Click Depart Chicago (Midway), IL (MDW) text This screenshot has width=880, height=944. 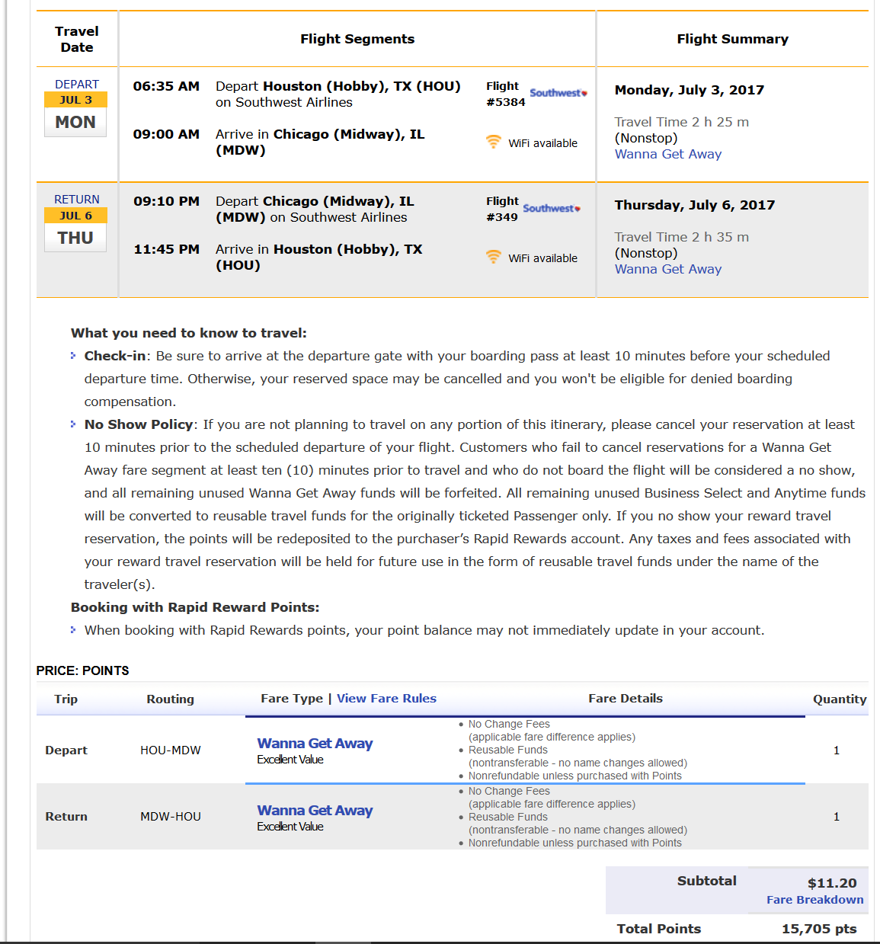(x=315, y=210)
